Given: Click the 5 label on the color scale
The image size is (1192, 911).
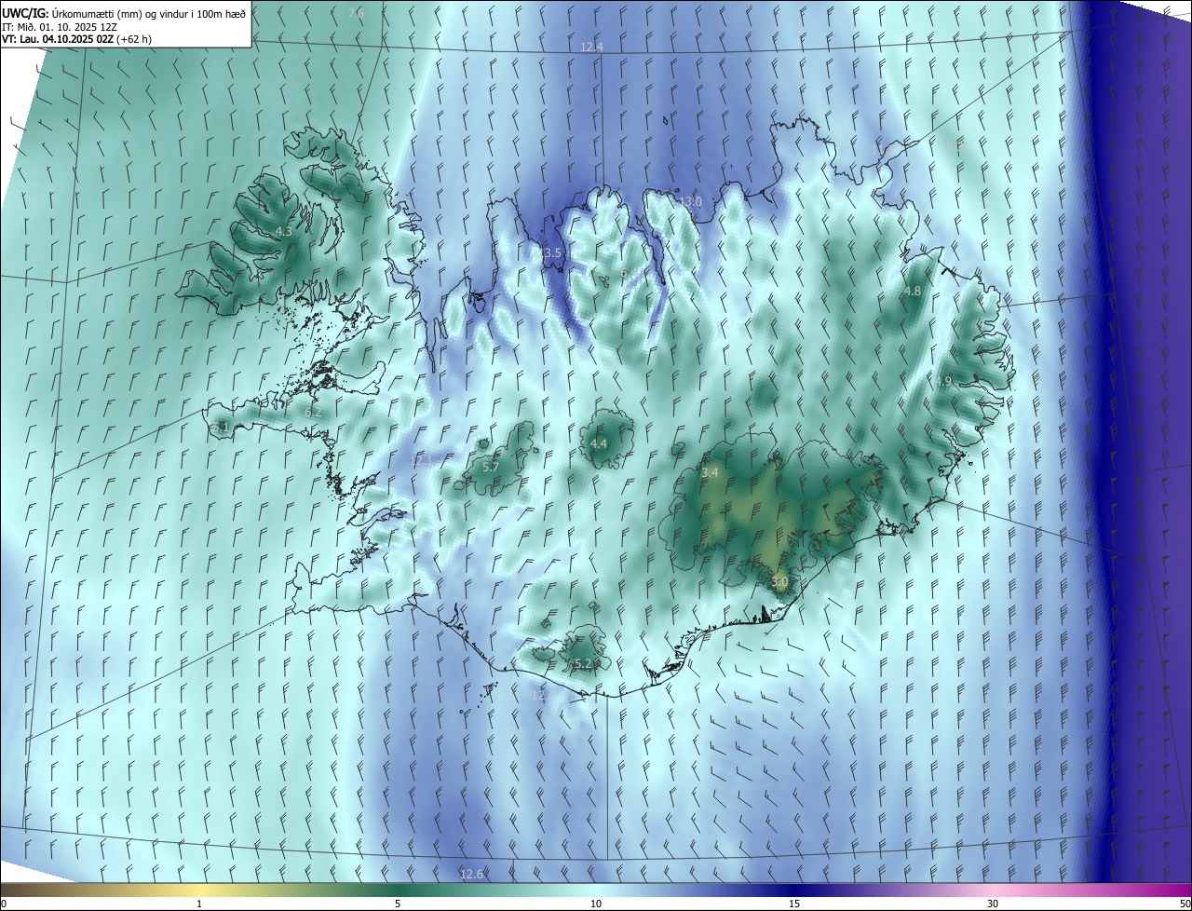Looking at the screenshot, I should 398,904.
